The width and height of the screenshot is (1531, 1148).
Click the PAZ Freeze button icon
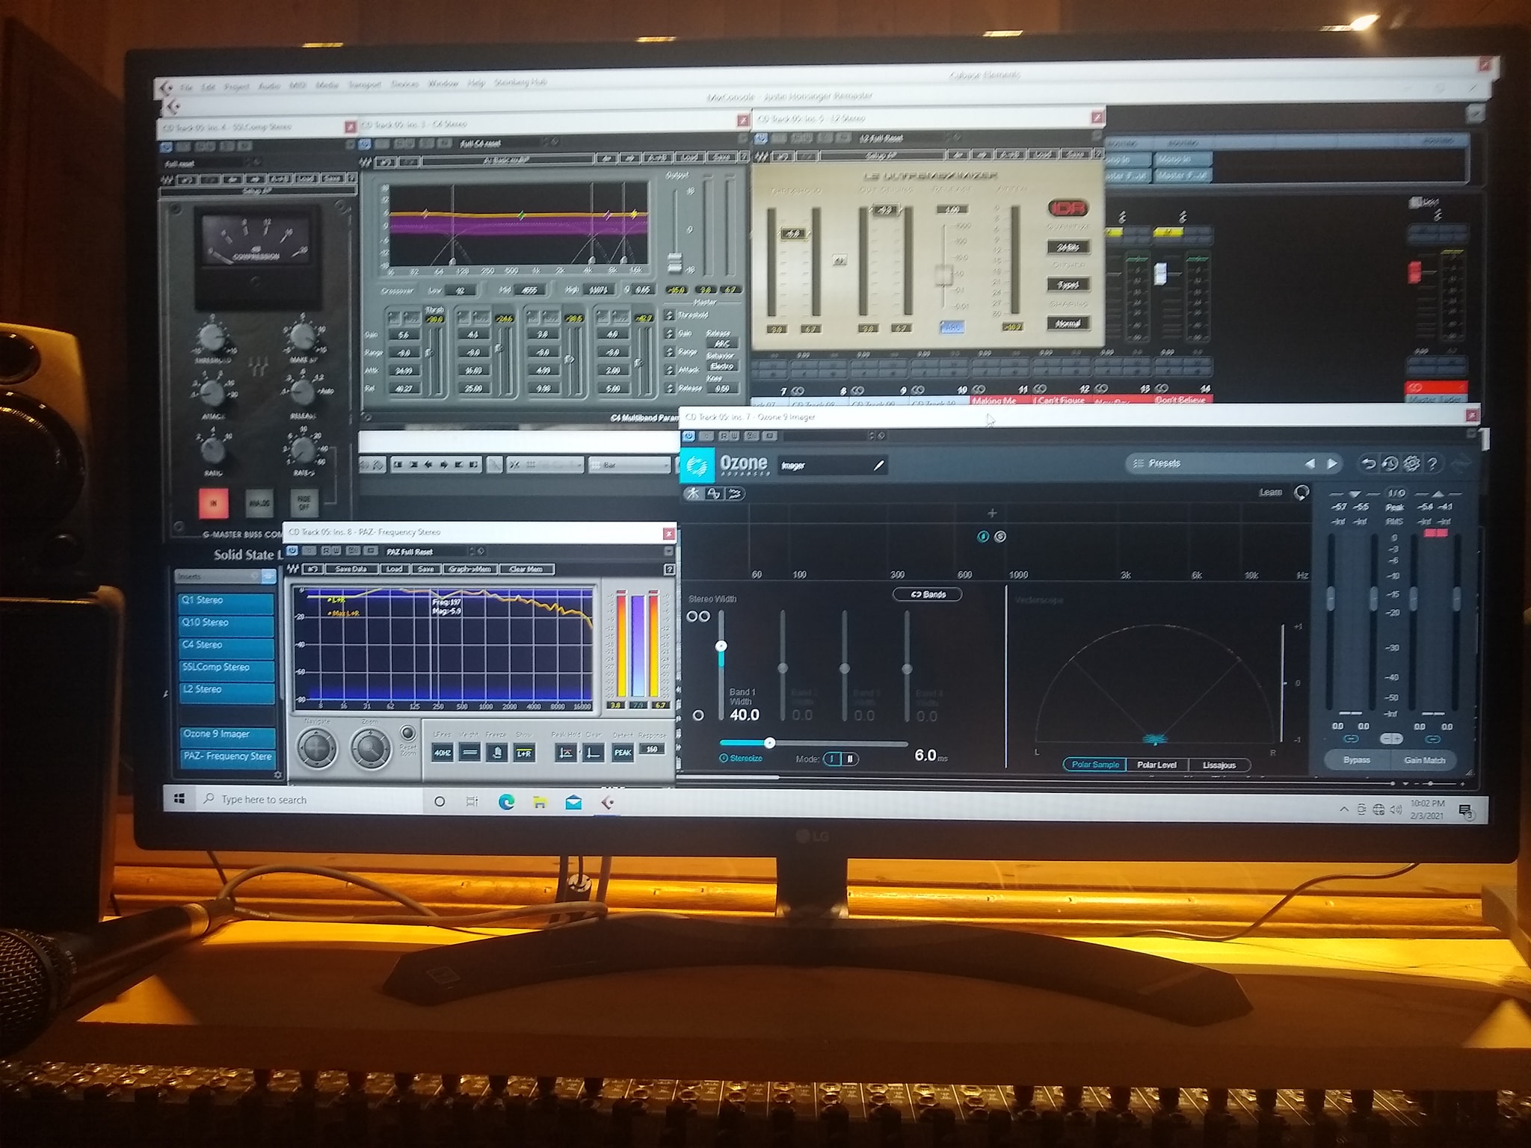click(496, 753)
